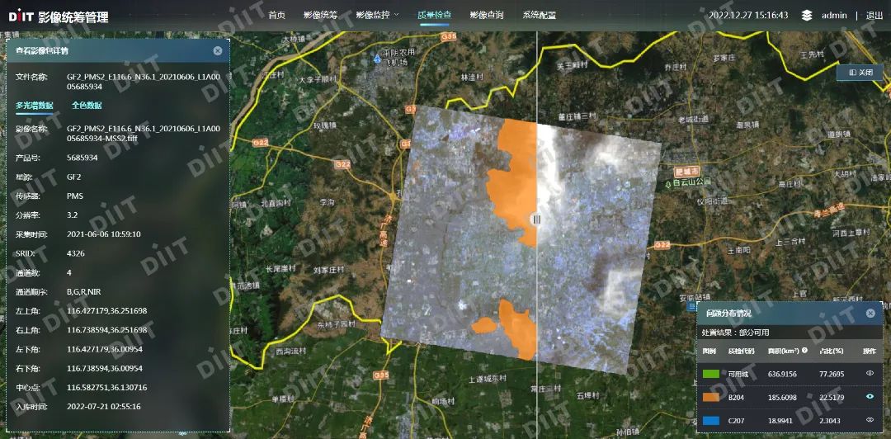Toggle visibility of the 可用域 region
The image size is (891, 439).
[870, 374]
